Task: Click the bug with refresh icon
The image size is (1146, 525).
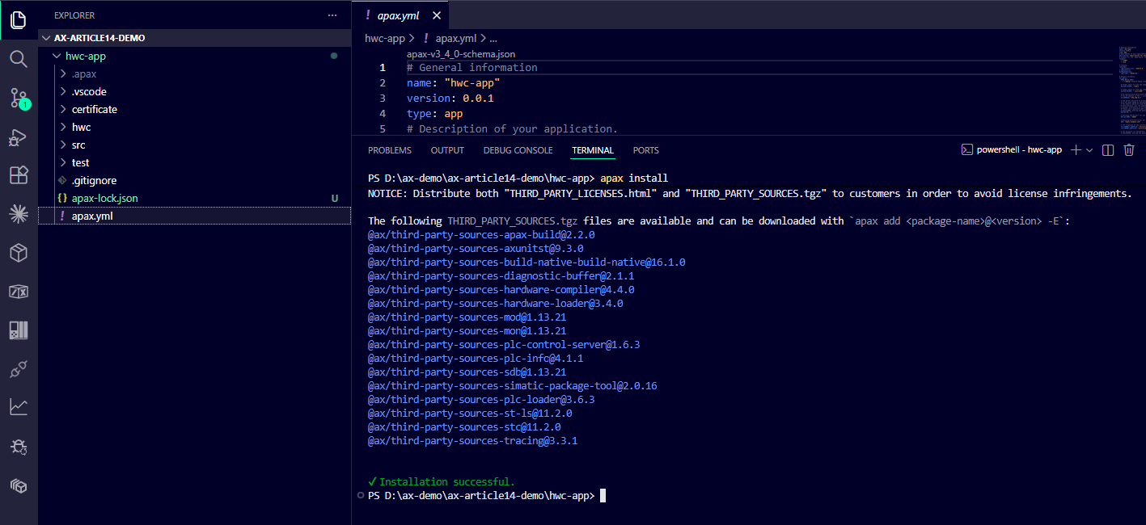Action: pos(18,447)
